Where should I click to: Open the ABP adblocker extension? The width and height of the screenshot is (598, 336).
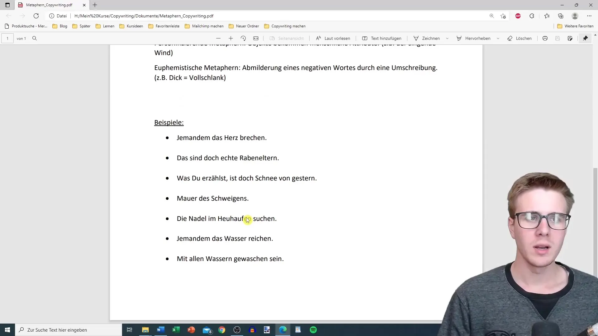[518, 16]
